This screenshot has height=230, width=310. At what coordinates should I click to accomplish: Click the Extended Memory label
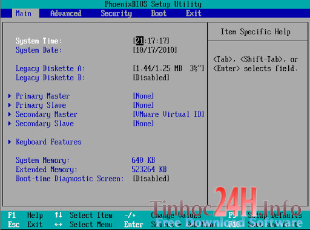[47, 169]
